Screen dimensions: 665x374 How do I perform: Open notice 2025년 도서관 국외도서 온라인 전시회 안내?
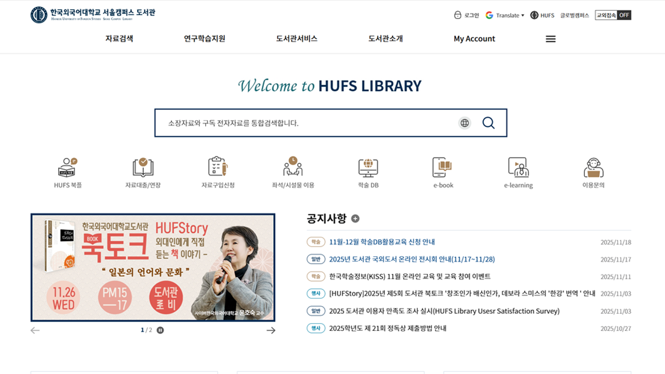[x=412, y=259]
